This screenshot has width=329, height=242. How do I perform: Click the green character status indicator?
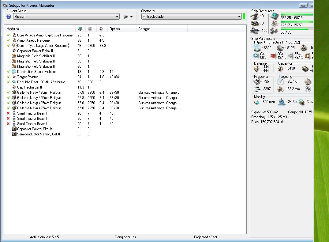coord(244,16)
